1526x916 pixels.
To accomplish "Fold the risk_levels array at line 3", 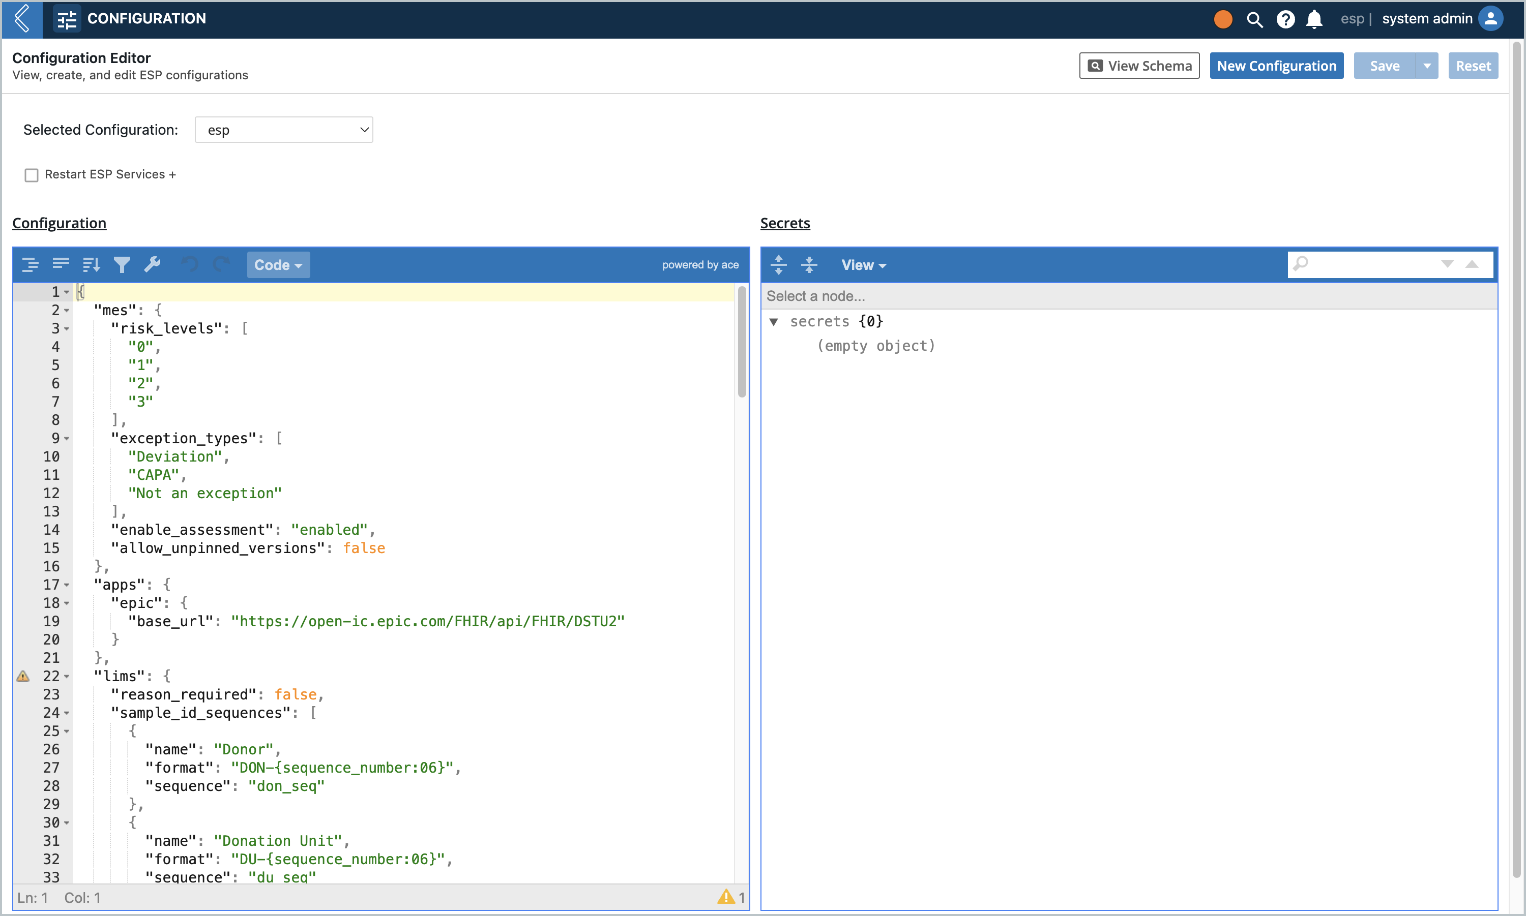I will click(67, 329).
